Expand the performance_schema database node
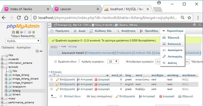This screenshot has width=203, height=106. click(x=2, y=103)
